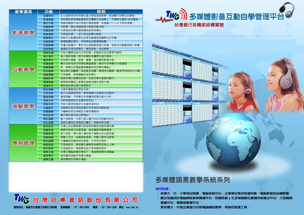Viewport: 304px width, 215px height.
Task: Click the 成績統計 function cell
Action: pyautogui.click(x=48, y=108)
